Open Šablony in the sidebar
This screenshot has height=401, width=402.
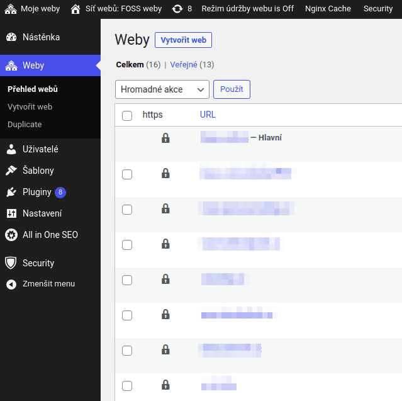point(50,171)
